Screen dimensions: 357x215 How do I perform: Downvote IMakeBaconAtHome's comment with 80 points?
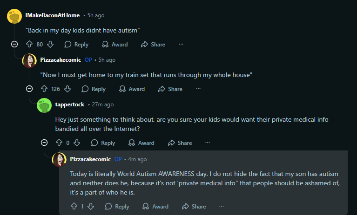click(50, 44)
